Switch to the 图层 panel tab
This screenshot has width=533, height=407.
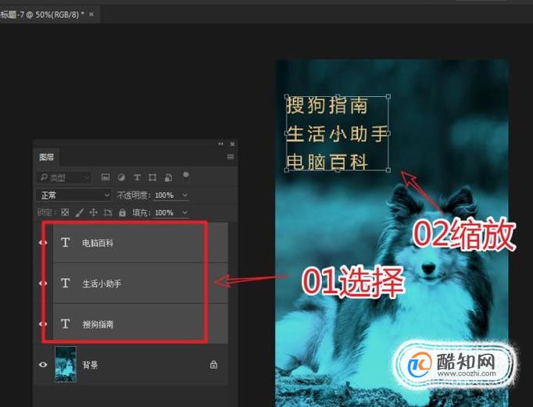(47, 157)
